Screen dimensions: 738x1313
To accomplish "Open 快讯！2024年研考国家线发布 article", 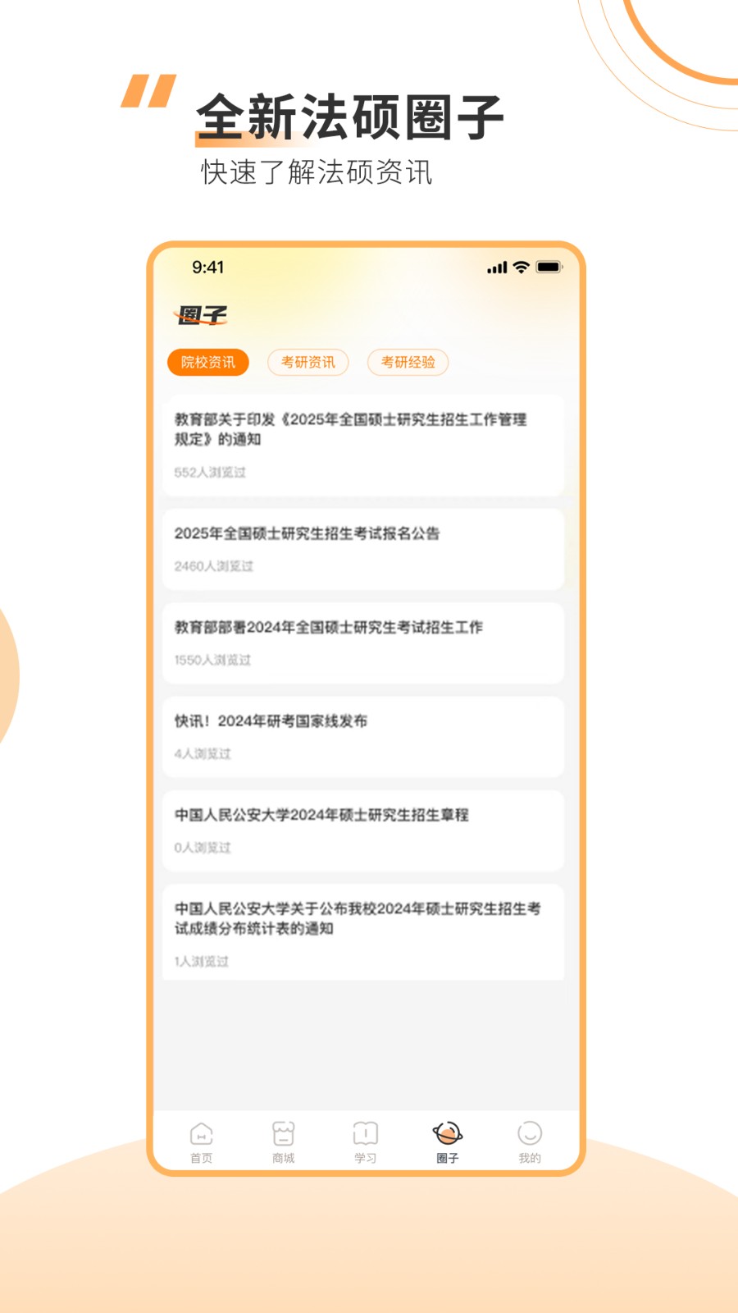I will (363, 737).
